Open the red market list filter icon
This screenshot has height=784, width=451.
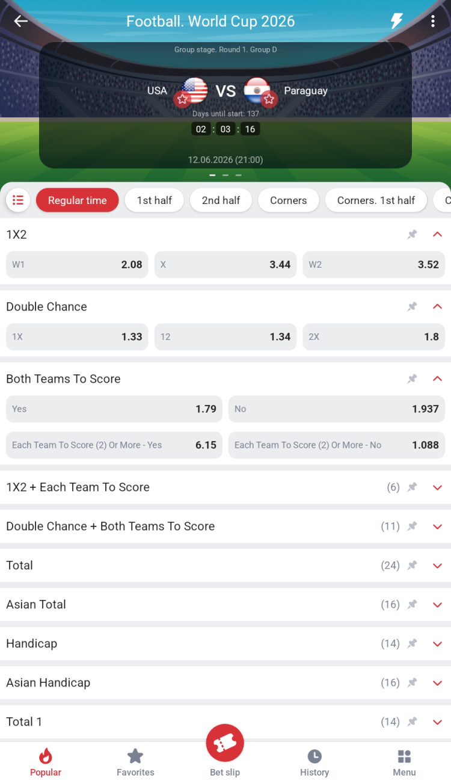click(18, 200)
